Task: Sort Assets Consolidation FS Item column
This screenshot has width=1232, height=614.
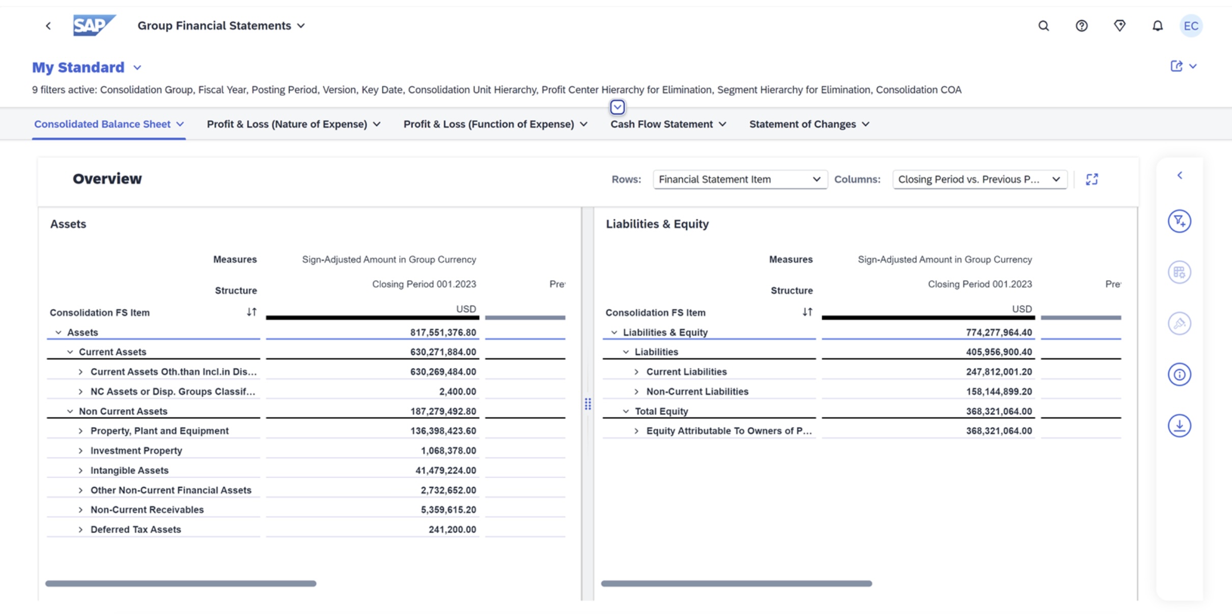Action: point(251,312)
